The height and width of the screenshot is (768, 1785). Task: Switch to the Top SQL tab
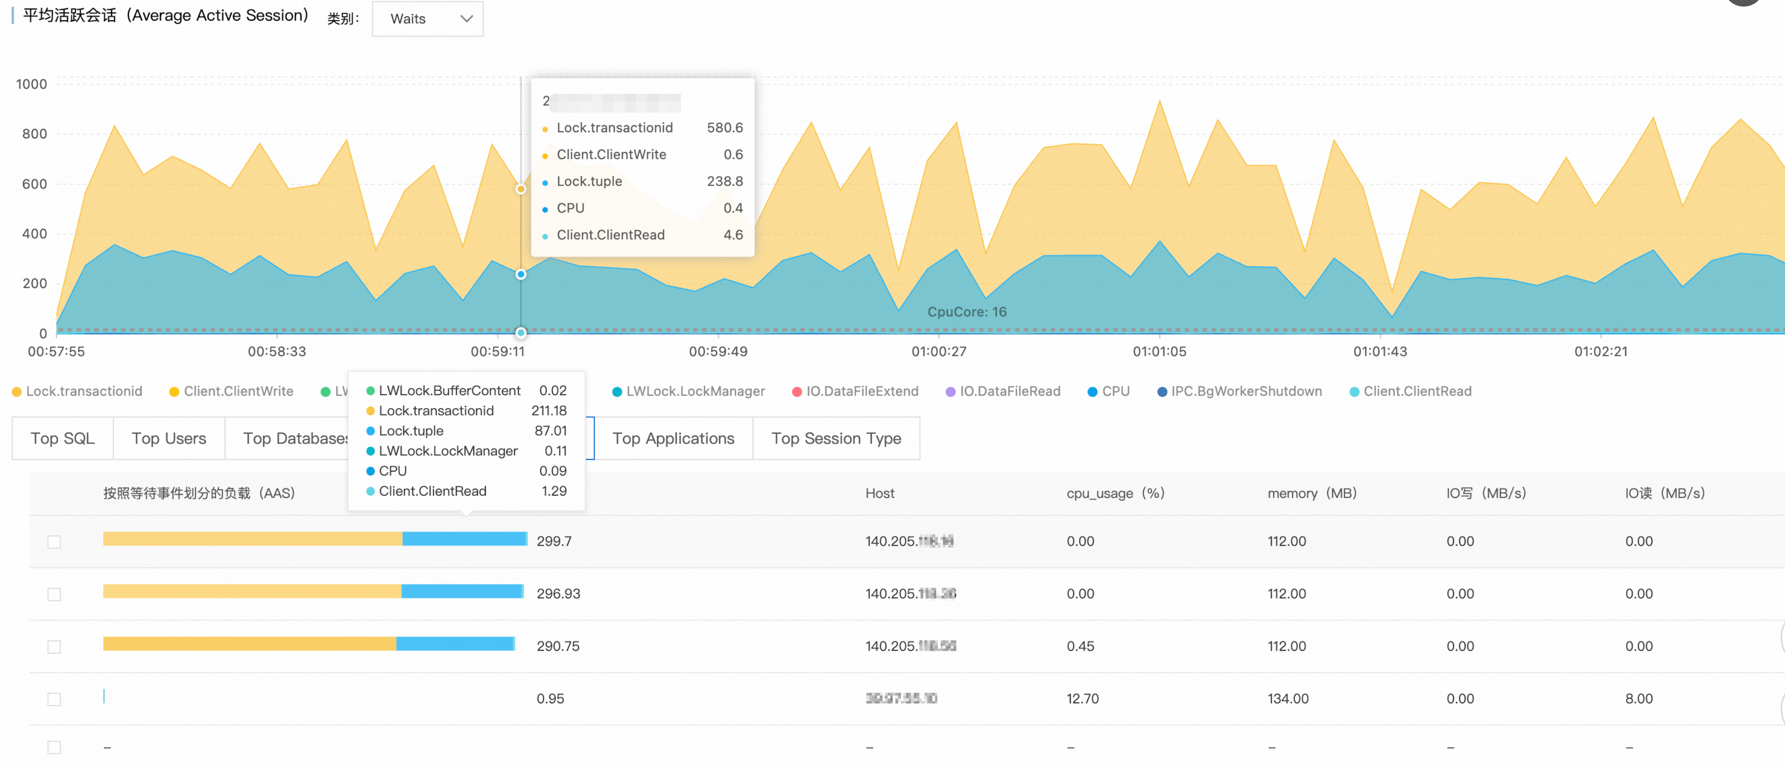click(62, 438)
